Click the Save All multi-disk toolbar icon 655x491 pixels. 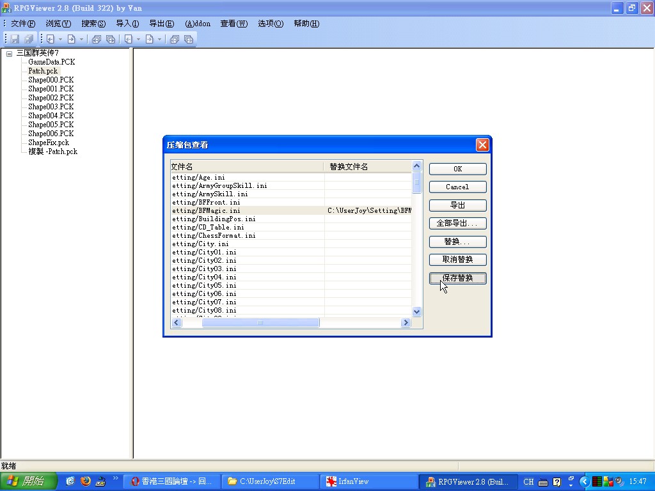coord(28,39)
